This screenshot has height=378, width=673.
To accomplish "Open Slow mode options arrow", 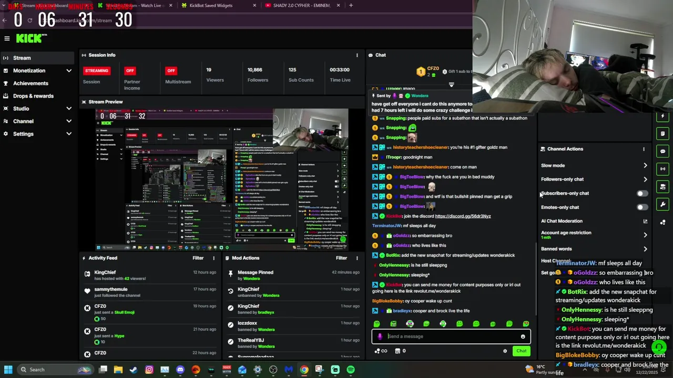I will click(x=645, y=166).
